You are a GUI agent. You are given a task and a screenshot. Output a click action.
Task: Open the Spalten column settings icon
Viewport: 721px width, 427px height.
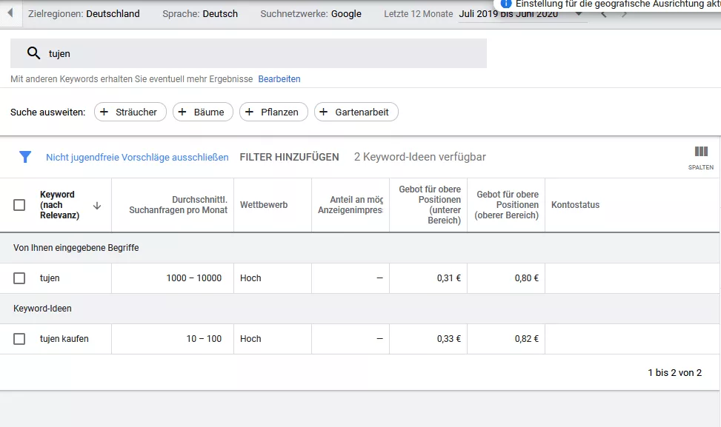[x=701, y=157]
